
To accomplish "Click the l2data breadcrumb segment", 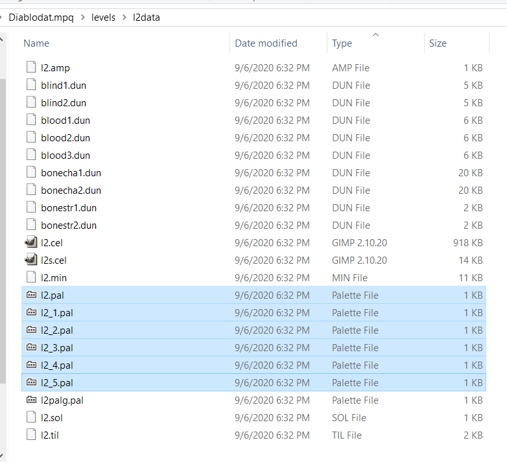I will [146, 17].
